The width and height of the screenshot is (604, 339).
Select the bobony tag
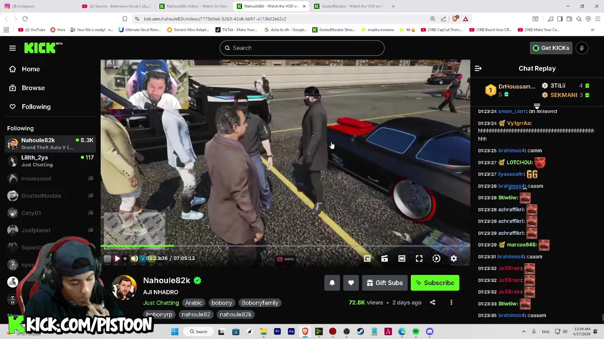pos(222,303)
